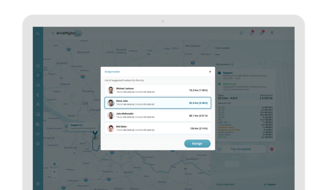Click the Trip Accepted button
The width and height of the screenshot is (328, 190).
241,149
